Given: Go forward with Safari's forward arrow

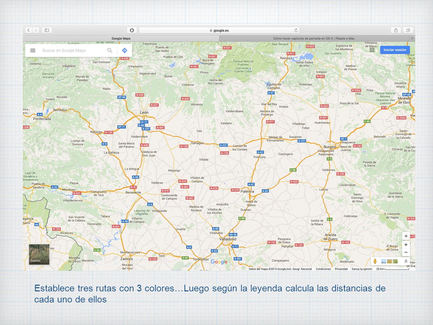Looking at the screenshot, I should pos(36,30).
